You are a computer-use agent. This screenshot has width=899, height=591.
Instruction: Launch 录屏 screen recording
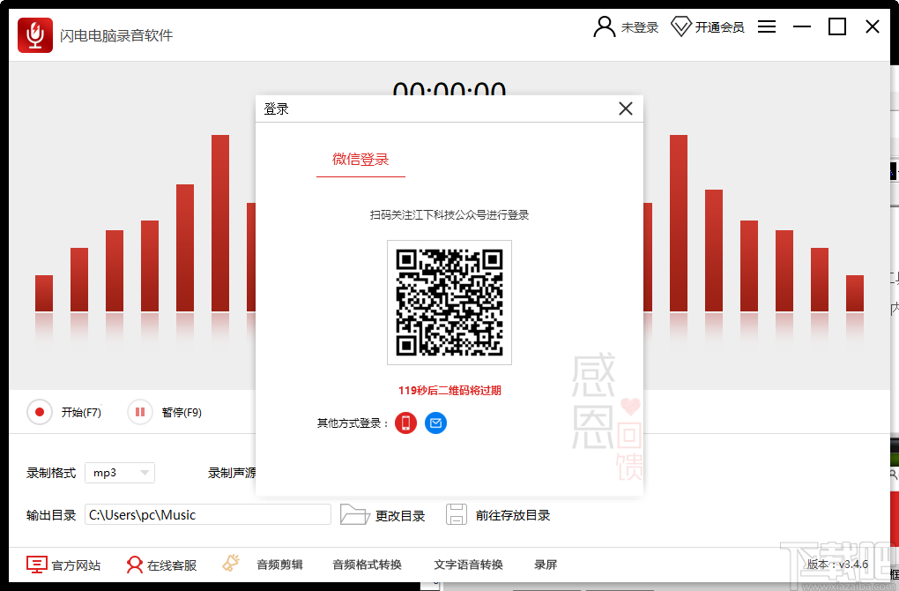tap(545, 565)
